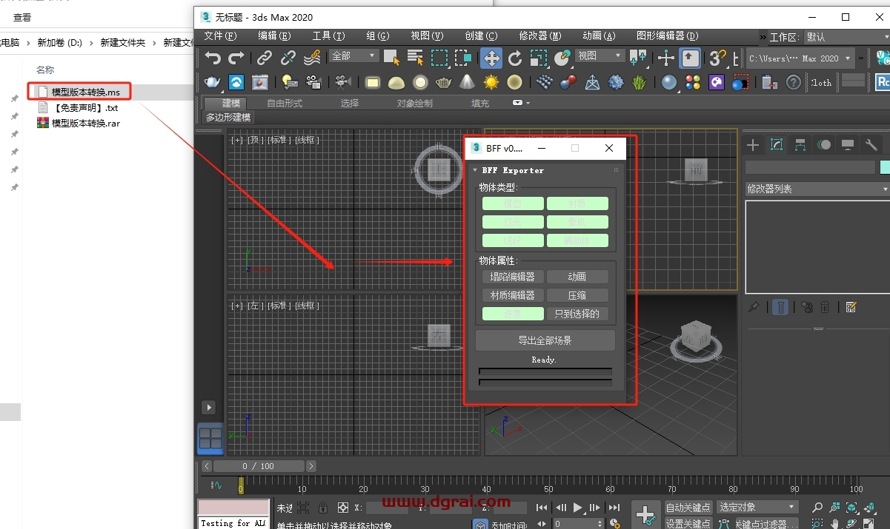Toggle Show End Result tube icon
The image size is (890, 529).
coord(780,307)
